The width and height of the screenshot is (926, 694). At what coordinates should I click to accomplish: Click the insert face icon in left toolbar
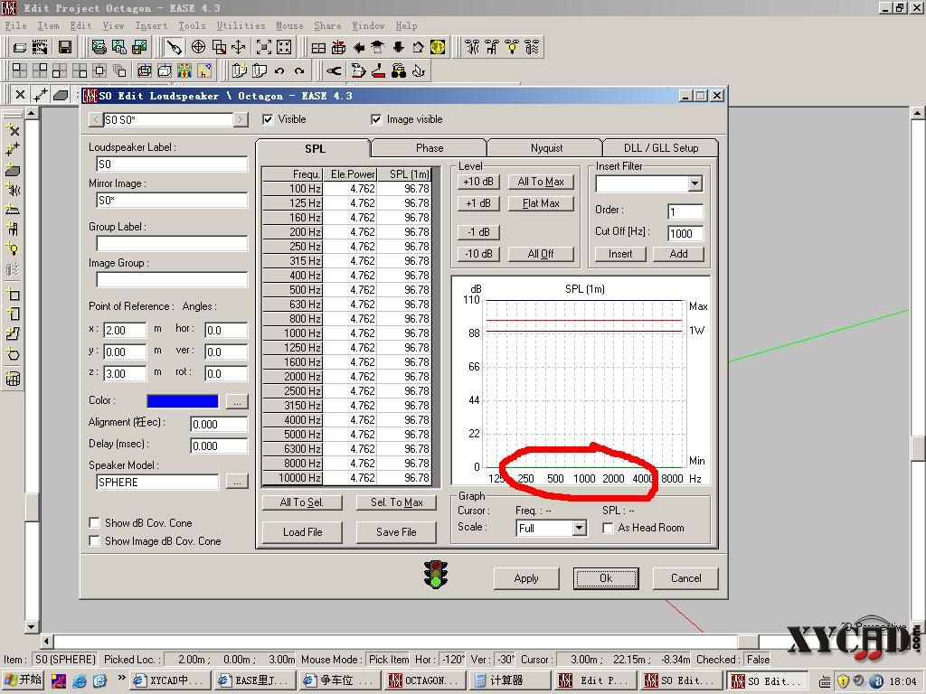click(13, 170)
